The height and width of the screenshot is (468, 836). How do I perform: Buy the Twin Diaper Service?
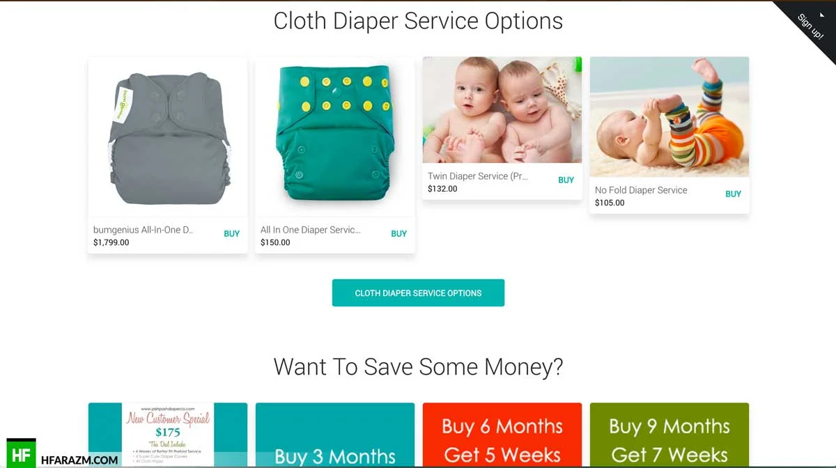pos(566,180)
